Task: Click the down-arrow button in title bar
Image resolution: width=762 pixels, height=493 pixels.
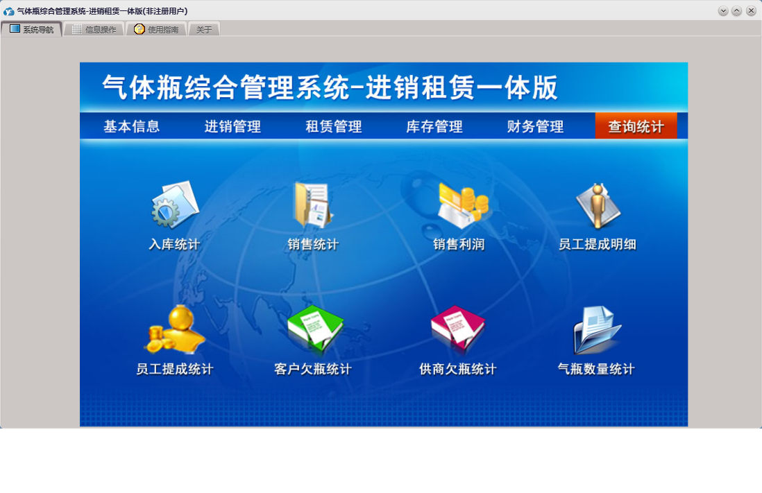Action: 723,10
